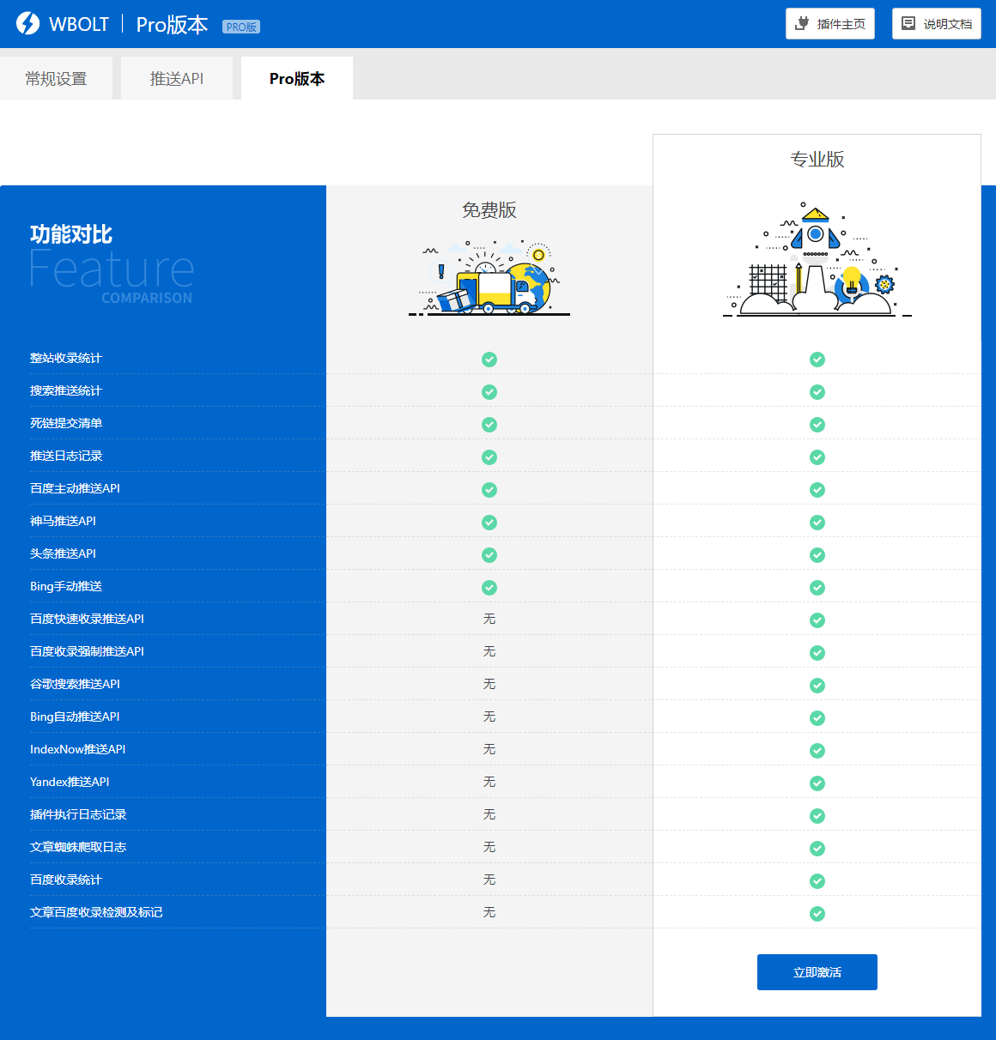Click the 搜索推送统计 feature row label
The image size is (996, 1040).
(x=66, y=390)
